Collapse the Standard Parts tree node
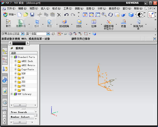 (x=12, y=57)
